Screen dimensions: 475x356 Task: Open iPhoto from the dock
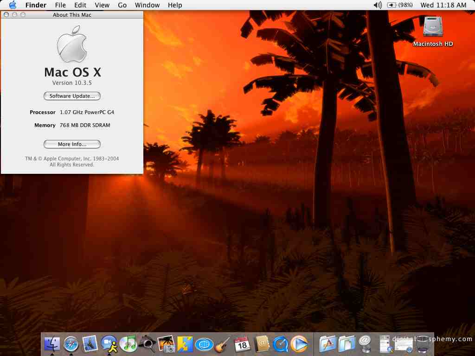coord(167,344)
